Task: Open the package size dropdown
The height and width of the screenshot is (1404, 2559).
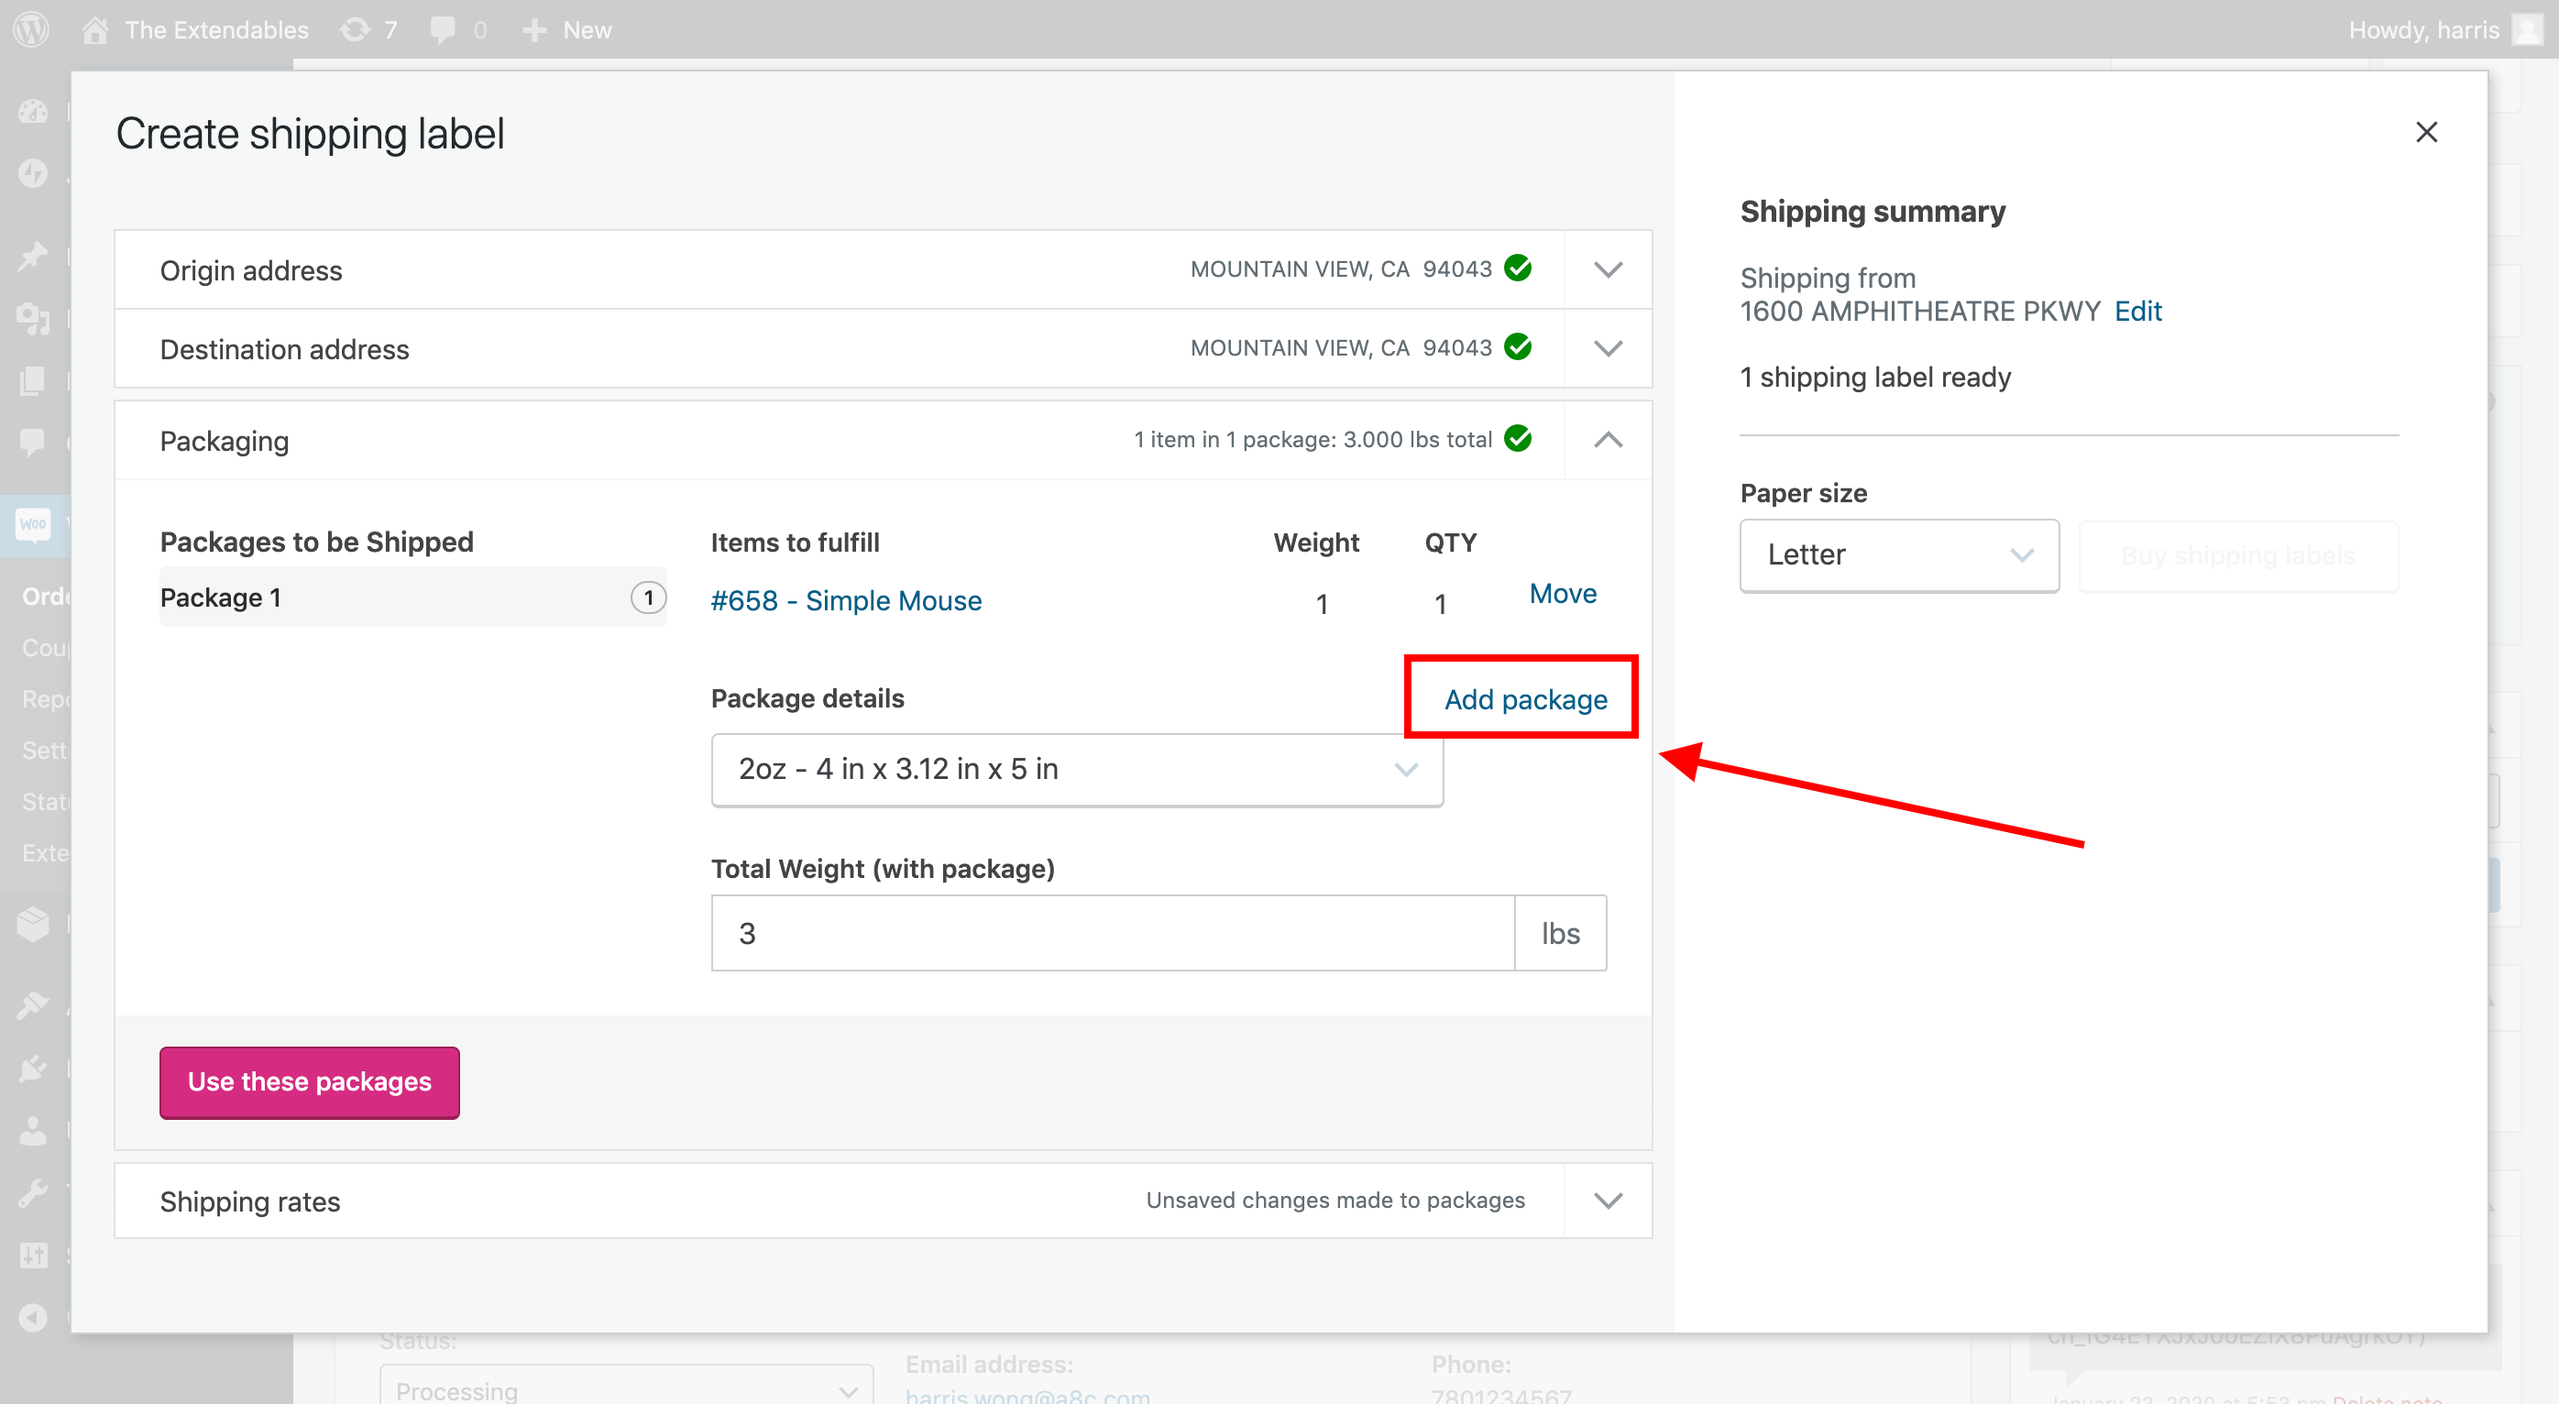Action: (1077, 769)
